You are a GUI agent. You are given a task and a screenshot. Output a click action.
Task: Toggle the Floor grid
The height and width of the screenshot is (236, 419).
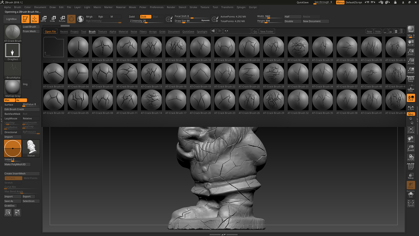[x=411, y=89]
